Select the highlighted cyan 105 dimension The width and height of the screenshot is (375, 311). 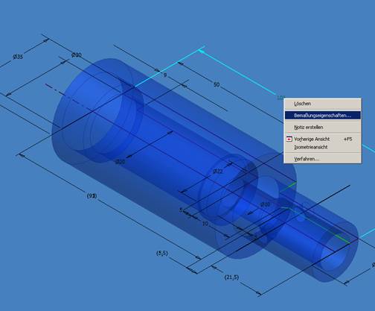pyautogui.click(x=281, y=98)
